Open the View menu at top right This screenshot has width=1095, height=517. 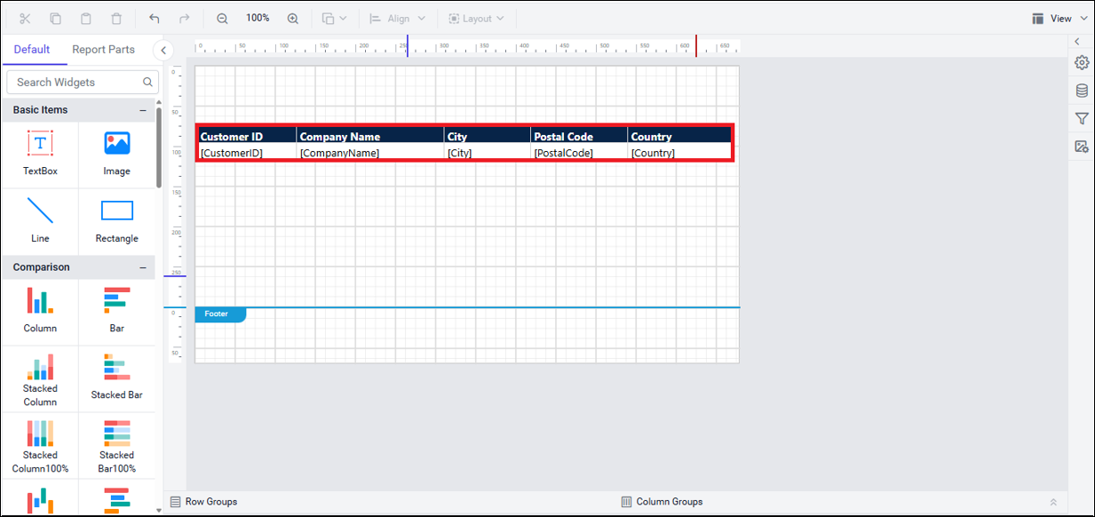1059,17
